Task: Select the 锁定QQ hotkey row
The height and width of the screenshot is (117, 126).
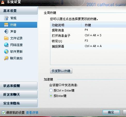Action: tap(88, 41)
